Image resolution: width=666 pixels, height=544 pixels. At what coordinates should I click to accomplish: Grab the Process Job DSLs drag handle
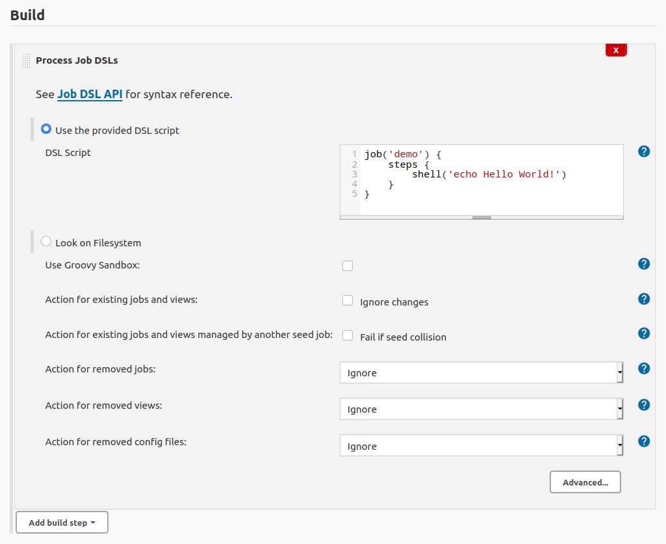pyautogui.click(x=27, y=60)
